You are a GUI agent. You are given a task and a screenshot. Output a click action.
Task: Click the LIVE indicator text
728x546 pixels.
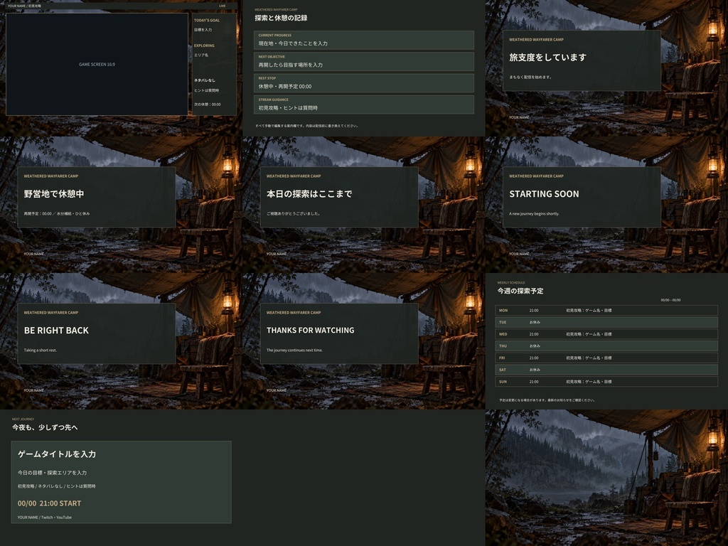(x=223, y=6)
